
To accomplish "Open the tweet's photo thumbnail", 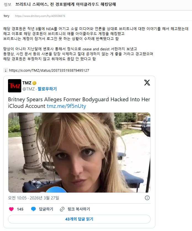I will [x=79, y=152].
